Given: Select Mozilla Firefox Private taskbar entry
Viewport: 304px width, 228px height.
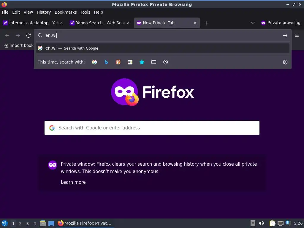Looking at the screenshot, I should (85, 223).
